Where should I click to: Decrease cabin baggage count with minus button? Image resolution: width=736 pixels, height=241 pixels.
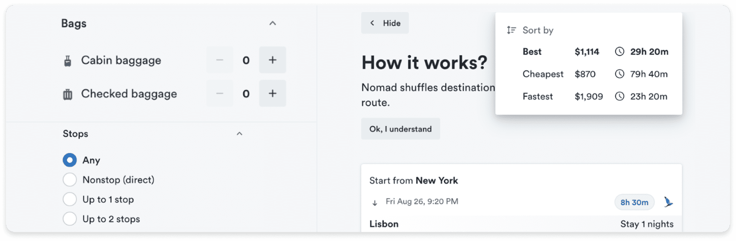[220, 60]
